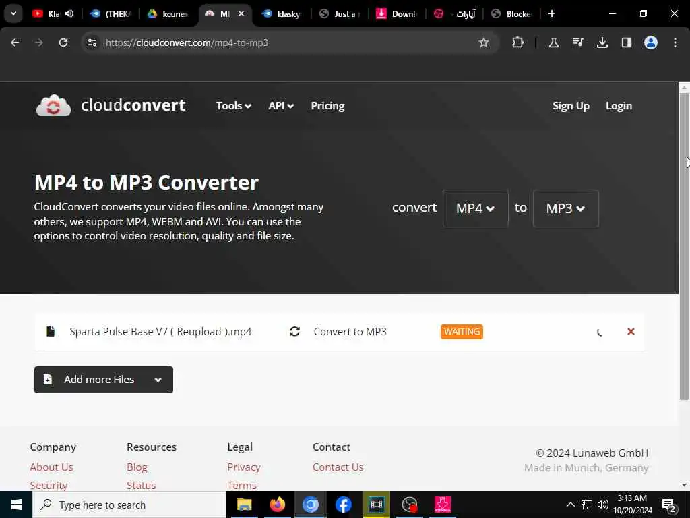Switch to the Blocke tab
The height and width of the screenshot is (518, 690).
[511, 13]
